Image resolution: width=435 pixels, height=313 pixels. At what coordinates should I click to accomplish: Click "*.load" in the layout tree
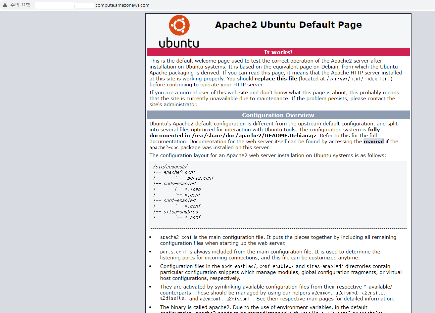tap(193, 189)
